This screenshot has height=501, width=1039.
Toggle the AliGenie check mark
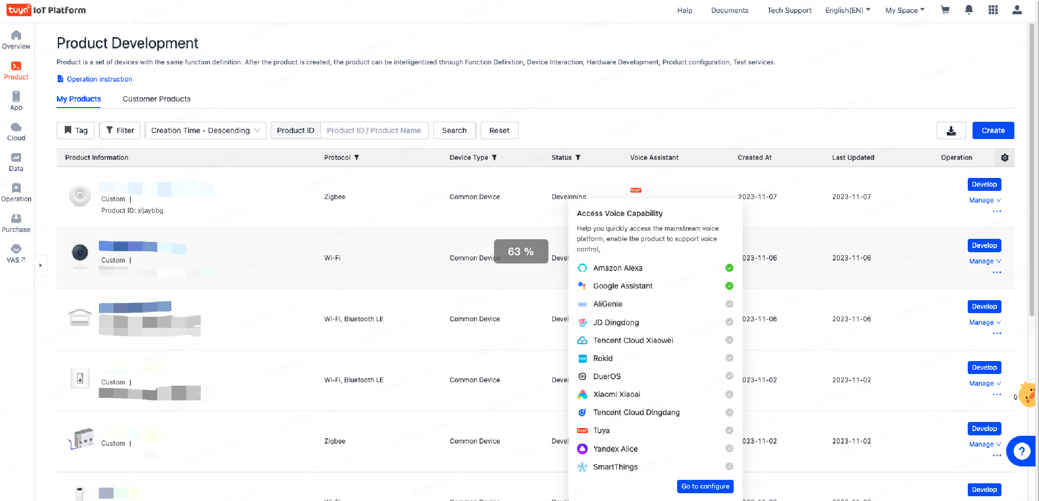729,304
